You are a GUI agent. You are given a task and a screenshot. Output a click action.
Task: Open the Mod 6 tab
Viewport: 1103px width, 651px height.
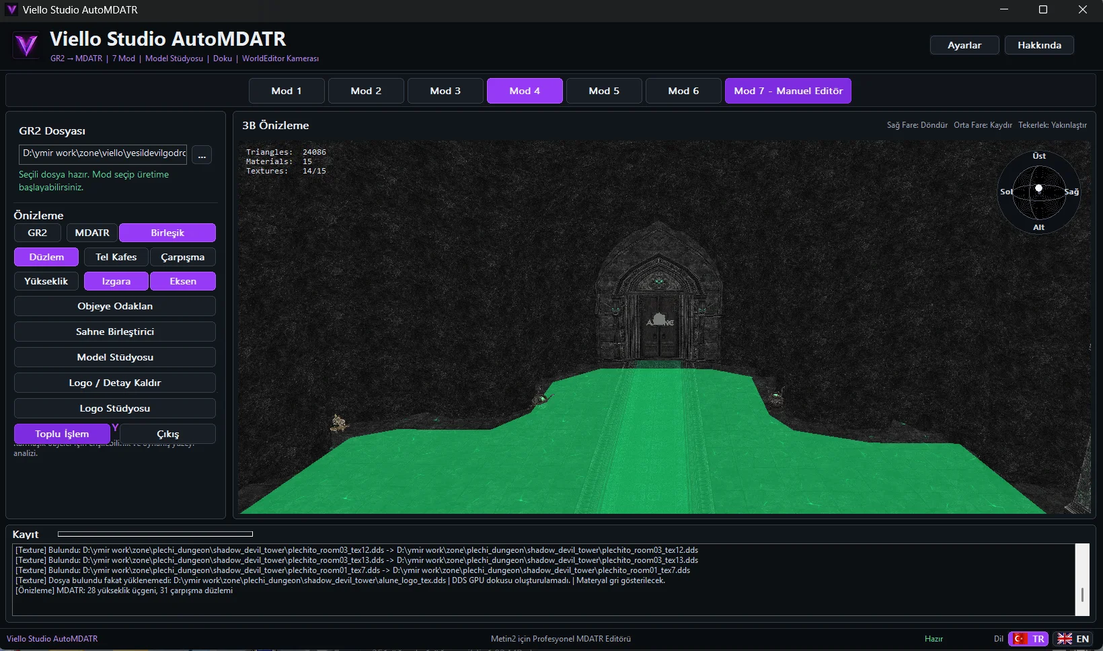(x=683, y=91)
